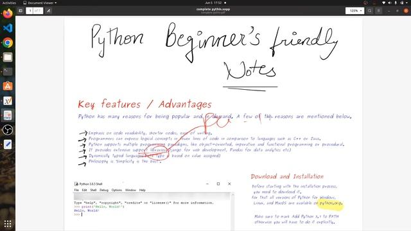The width and height of the screenshot is (411, 231).
Task: Open the Activities overview
Action: coord(9,3)
